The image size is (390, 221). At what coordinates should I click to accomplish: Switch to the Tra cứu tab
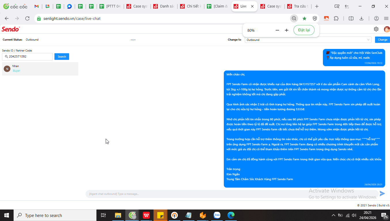tap(298, 6)
